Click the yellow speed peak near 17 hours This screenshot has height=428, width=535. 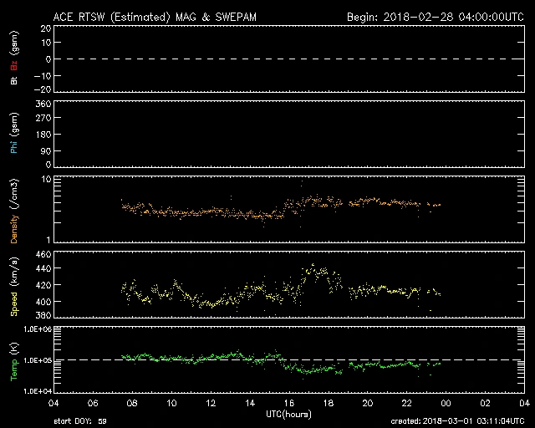pos(313,266)
